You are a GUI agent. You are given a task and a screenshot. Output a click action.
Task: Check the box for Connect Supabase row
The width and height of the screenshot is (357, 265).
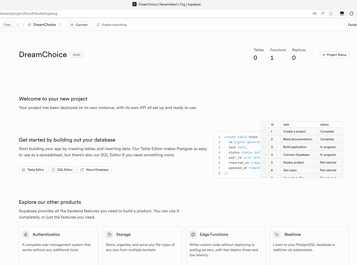[264, 155]
